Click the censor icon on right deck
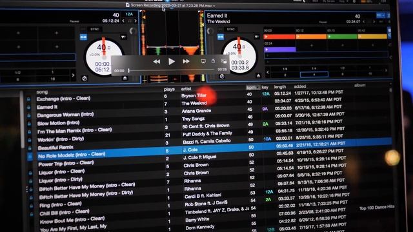This screenshot has width=413, height=232. (222, 76)
